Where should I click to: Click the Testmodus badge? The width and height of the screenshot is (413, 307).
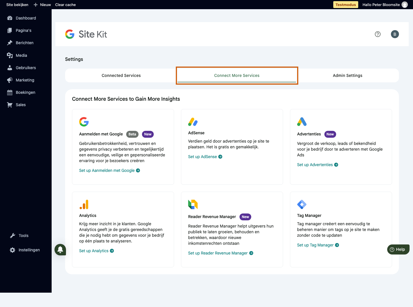point(346,5)
